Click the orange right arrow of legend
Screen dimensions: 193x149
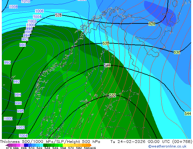(91, 145)
